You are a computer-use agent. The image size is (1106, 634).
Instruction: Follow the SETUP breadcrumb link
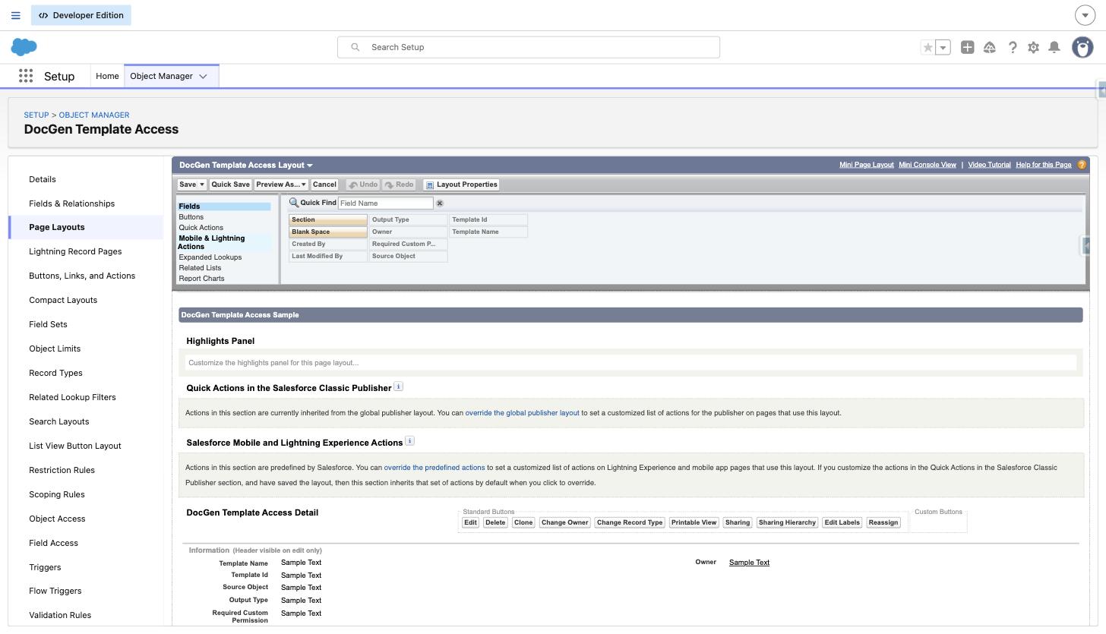point(36,115)
